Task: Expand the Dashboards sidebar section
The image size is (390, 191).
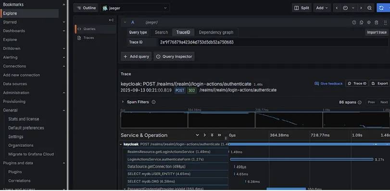Action: pyautogui.click(x=64, y=31)
